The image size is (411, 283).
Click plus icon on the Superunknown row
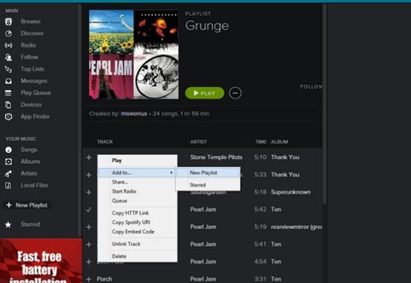click(x=89, y=193)
